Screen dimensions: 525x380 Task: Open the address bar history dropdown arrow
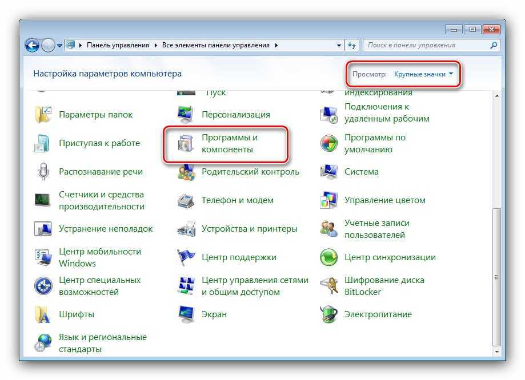tap(339, 45)
